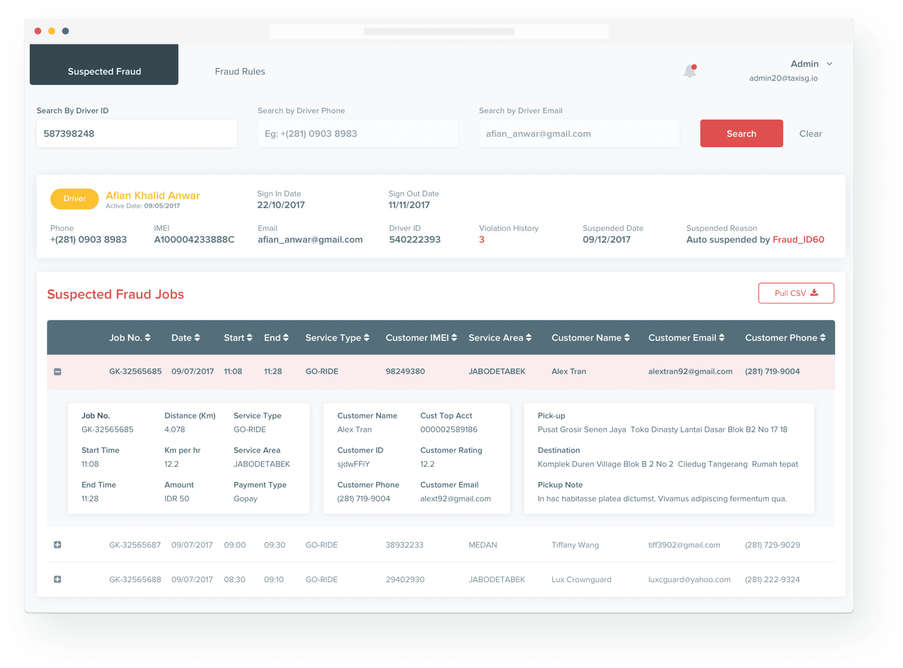Viewport: 903px width, 668px height.
Task: Click customer email alextran92@gmail.com
Action: pos(690,372)
